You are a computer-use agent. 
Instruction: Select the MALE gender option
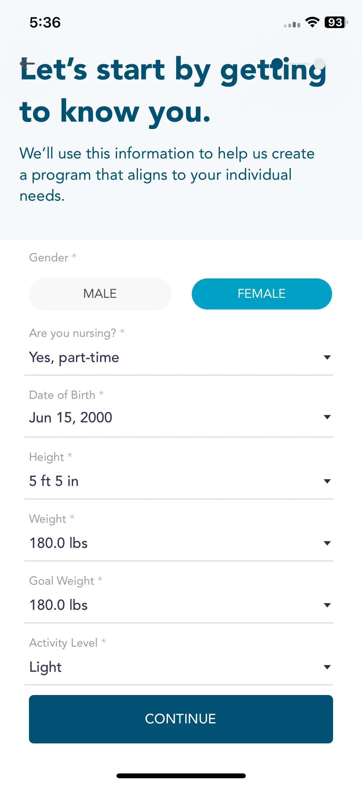coord(100,294)
